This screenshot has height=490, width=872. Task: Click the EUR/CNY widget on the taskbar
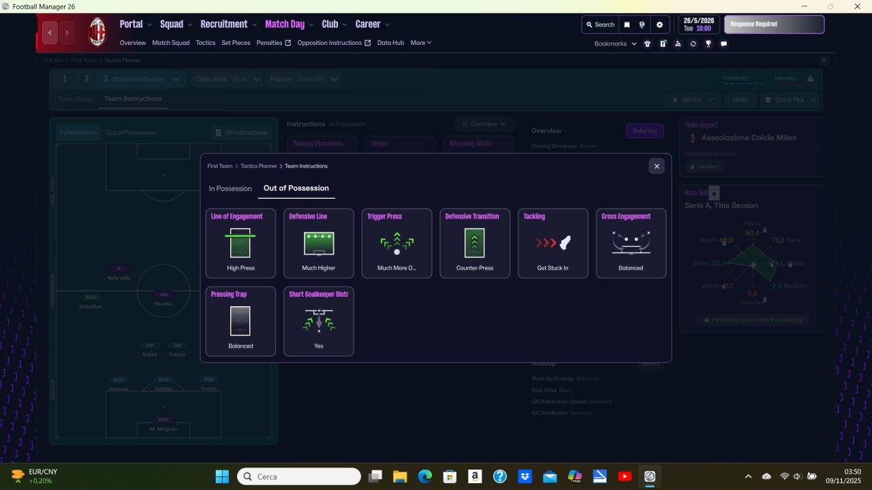[34, 476]
